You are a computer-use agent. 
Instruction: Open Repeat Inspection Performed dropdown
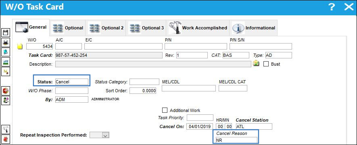point(105,135)
